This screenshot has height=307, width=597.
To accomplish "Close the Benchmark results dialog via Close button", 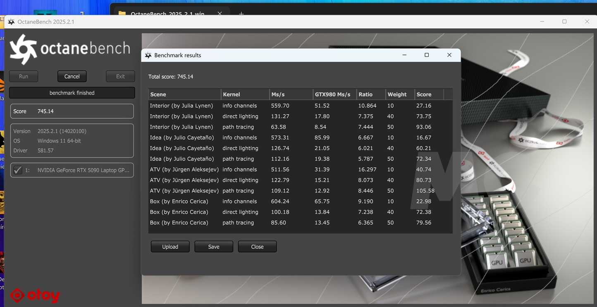I will point(257,246).
